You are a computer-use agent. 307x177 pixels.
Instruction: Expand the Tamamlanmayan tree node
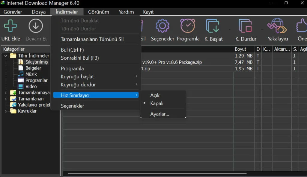coord(6,92)
